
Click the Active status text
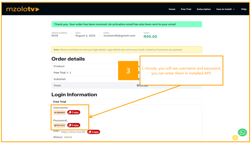pos(68,137)
